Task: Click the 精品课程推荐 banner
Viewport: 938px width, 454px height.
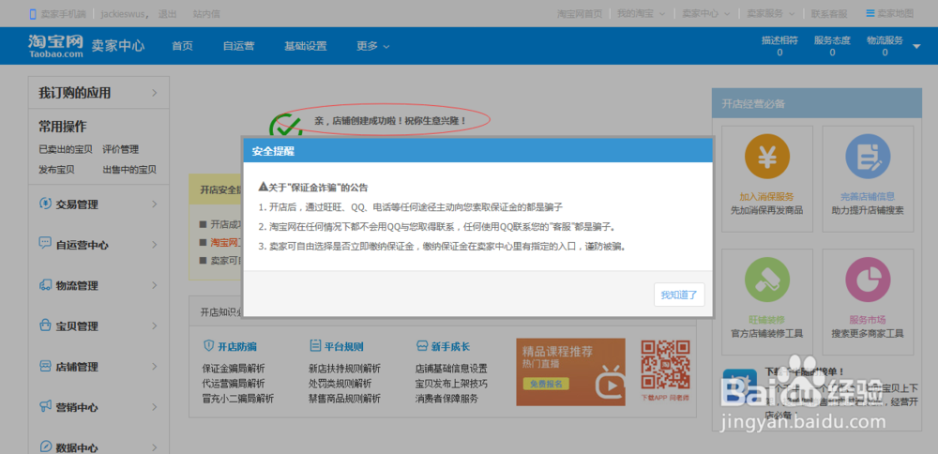Action: (570, 372)
